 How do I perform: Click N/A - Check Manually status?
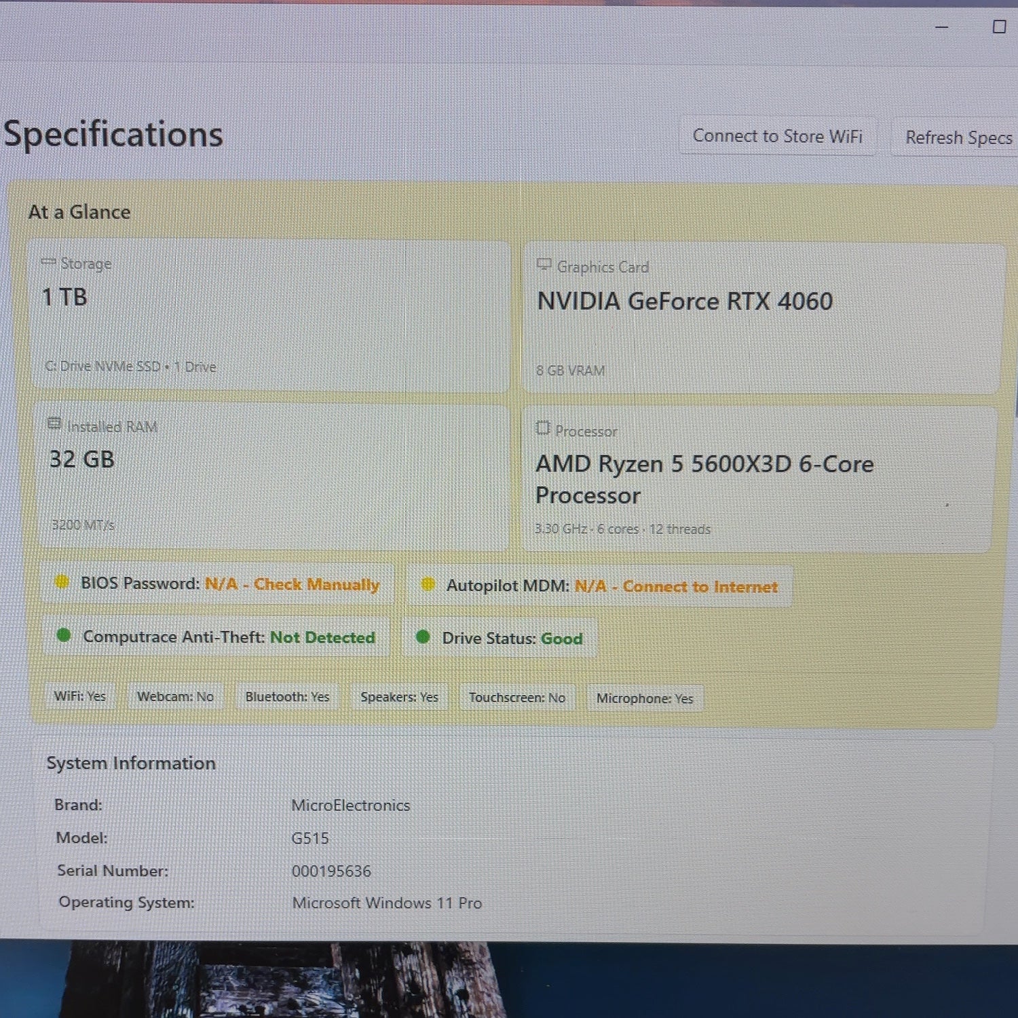coord(292,584)
